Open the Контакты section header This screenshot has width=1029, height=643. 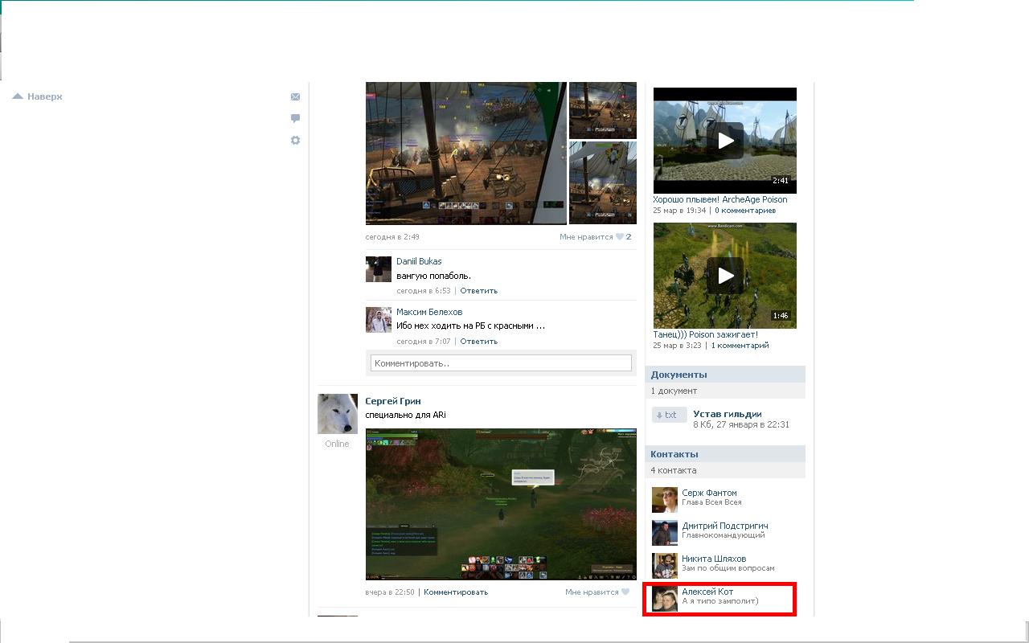[725, 454]
